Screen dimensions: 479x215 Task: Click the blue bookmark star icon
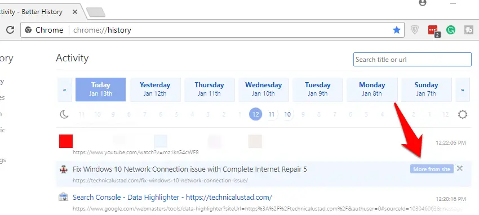point(397,30)
